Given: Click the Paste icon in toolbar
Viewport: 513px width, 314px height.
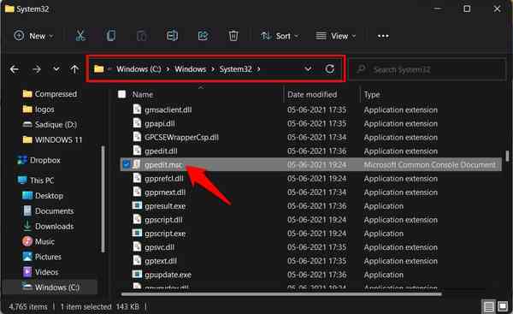Looking at the screenshot, I should coord(142,35).
